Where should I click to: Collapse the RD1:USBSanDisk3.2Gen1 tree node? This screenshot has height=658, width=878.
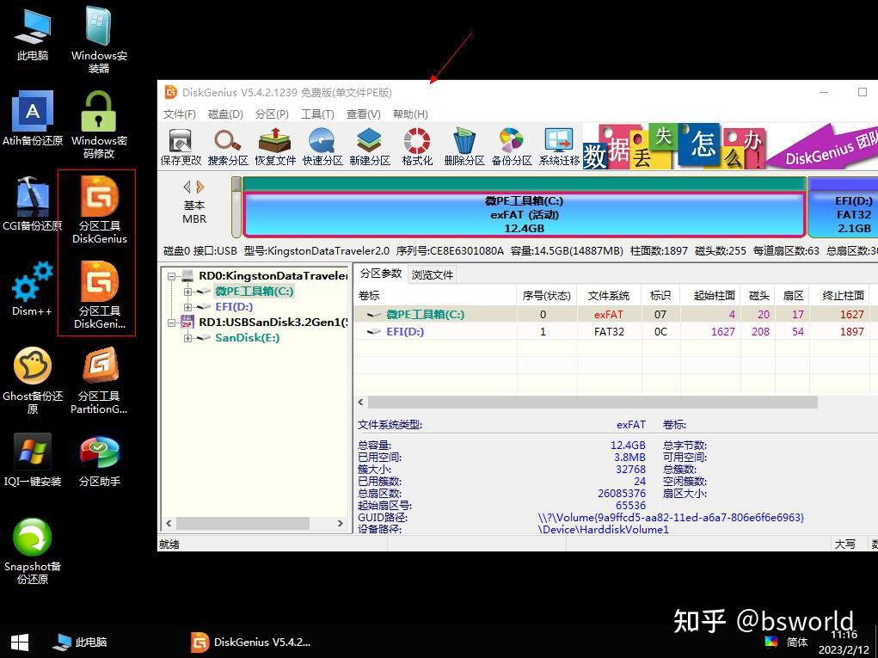click(x=172, y=323)
